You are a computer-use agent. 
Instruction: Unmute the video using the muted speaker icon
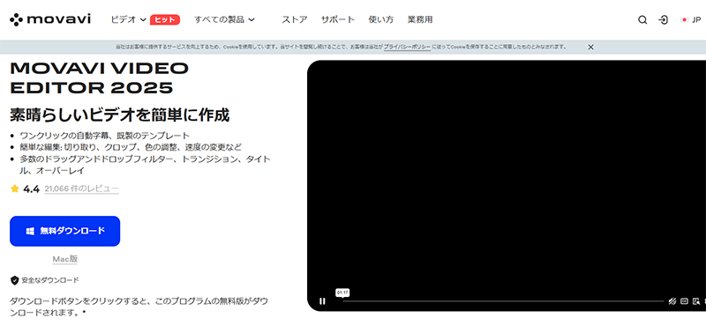tap(672, 301)
